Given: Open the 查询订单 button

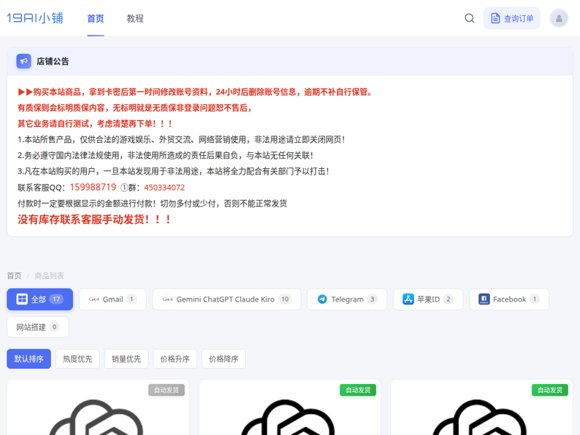Looking at the screenshot, I should 512,18.
